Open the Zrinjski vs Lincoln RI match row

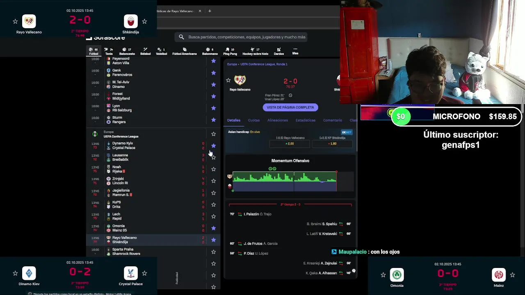(153, 181)
